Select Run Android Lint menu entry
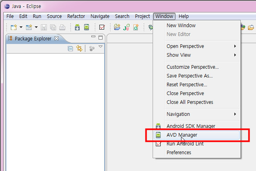 [197, 144]
